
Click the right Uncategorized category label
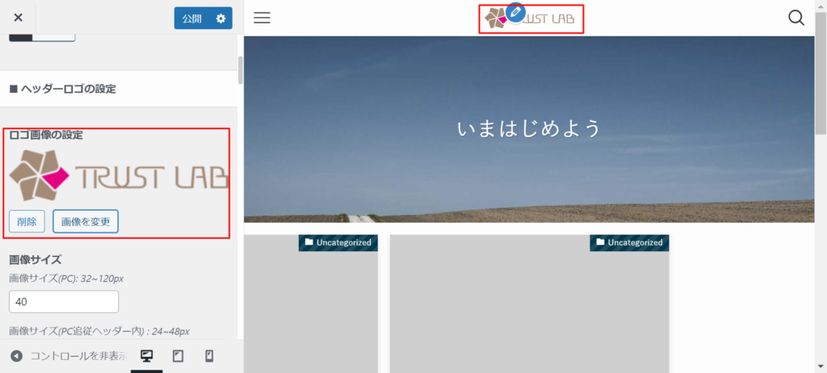point(629,243)
